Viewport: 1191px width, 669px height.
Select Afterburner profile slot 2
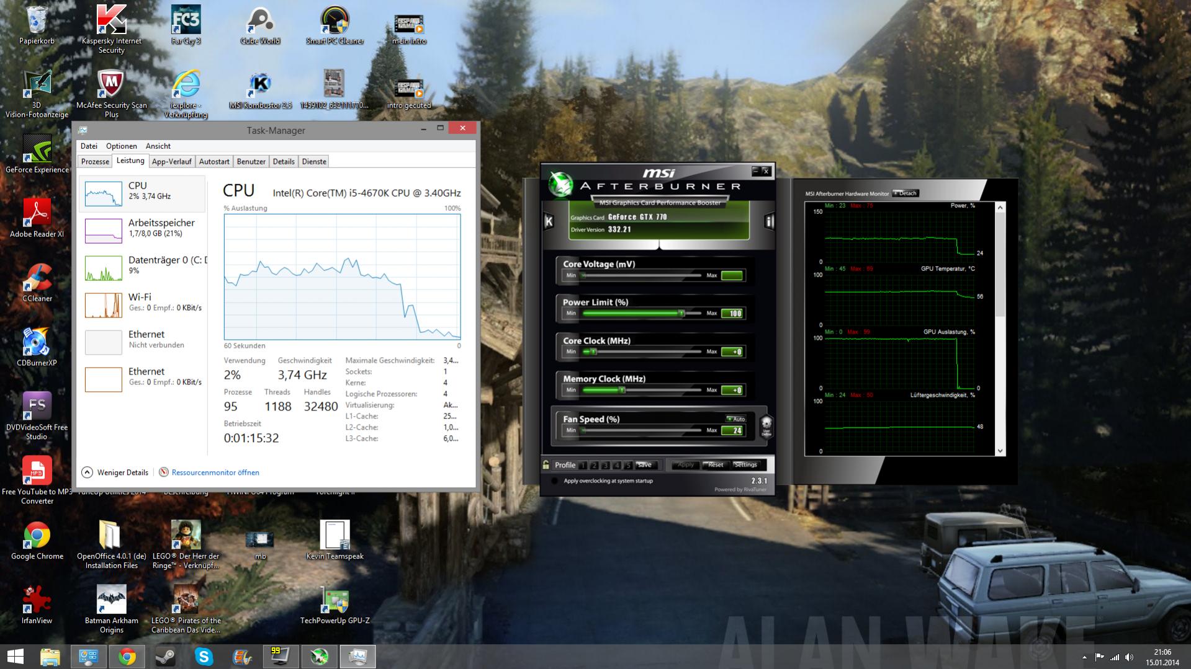click(595, 465)
